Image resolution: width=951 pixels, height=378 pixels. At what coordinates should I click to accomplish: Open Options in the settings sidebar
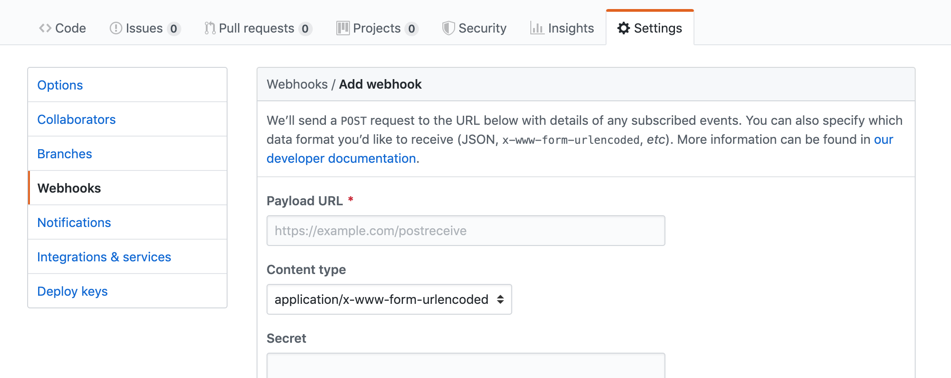click(x=60, y=85)
